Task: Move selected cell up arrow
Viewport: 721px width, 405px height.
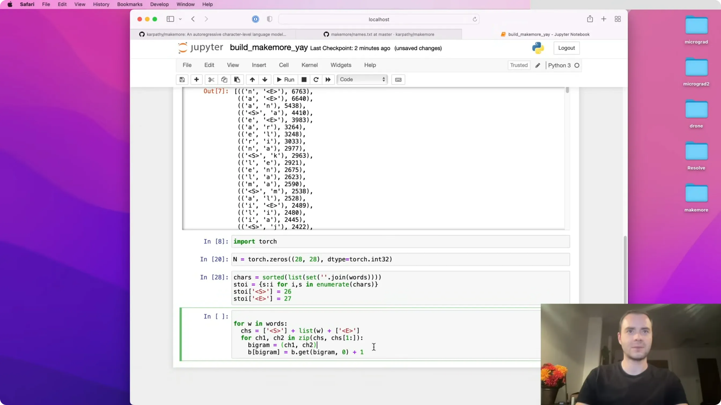Action: pyautogui.click(x=252, y=80)
